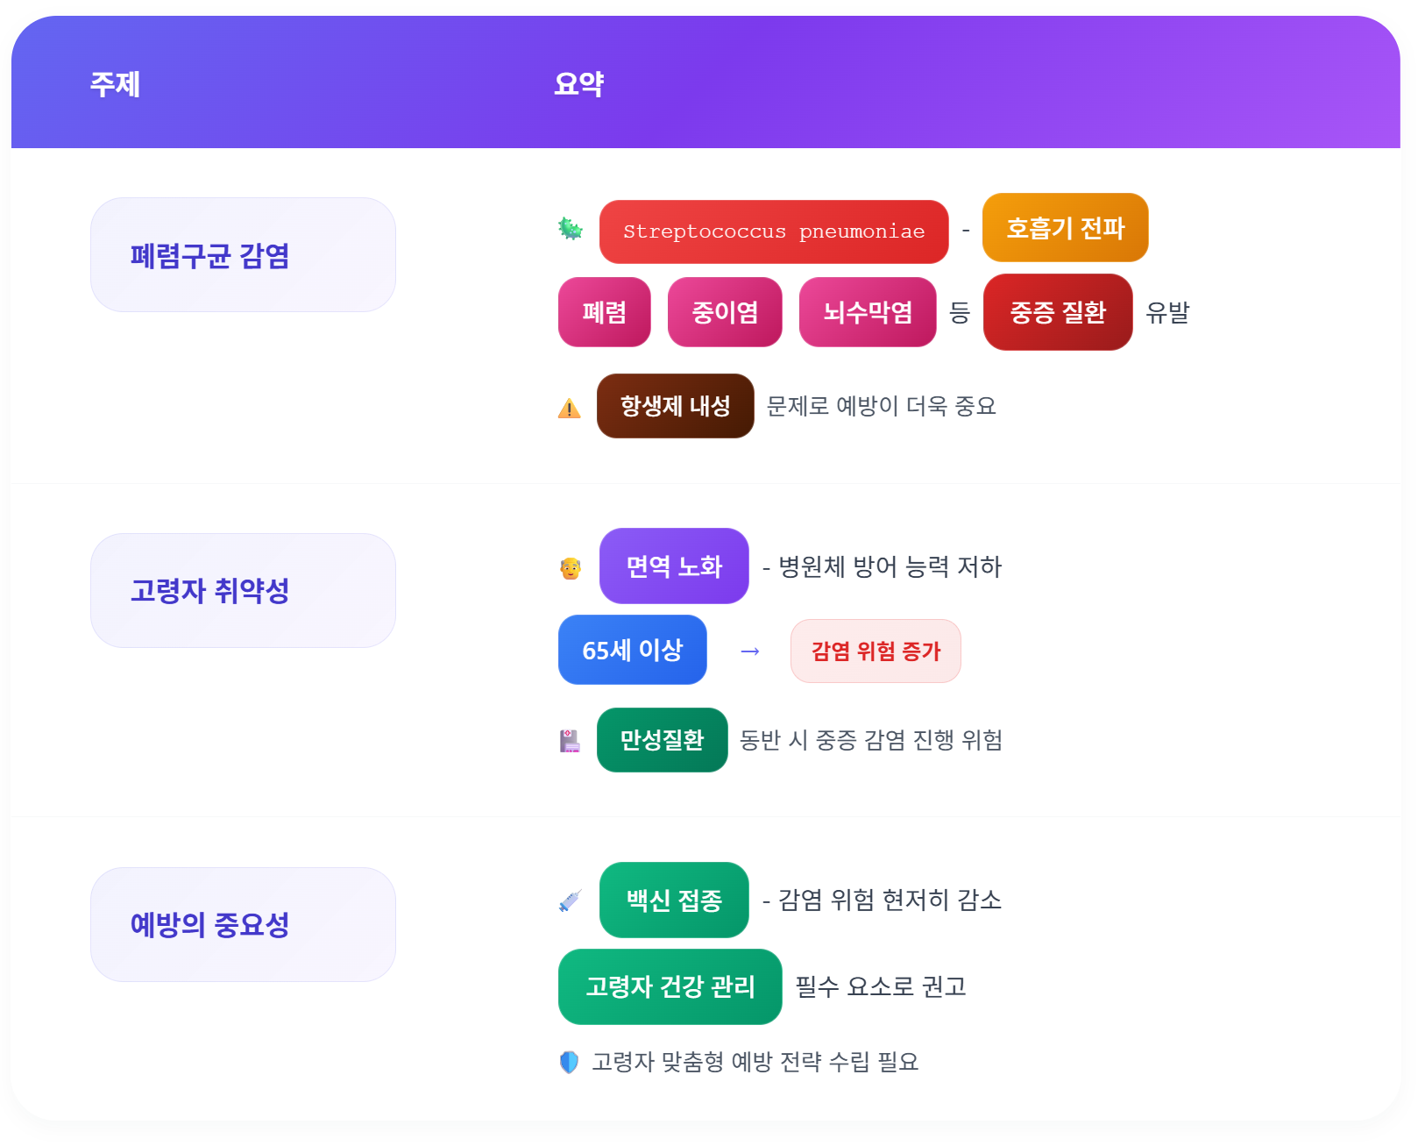Click the green microbe icon
Viewport: 1418px width, 1146px height.
point(571,230)
